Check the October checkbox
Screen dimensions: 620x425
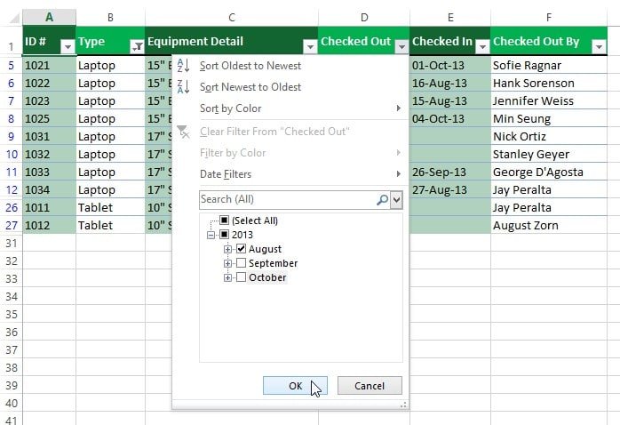coord(241,277)
